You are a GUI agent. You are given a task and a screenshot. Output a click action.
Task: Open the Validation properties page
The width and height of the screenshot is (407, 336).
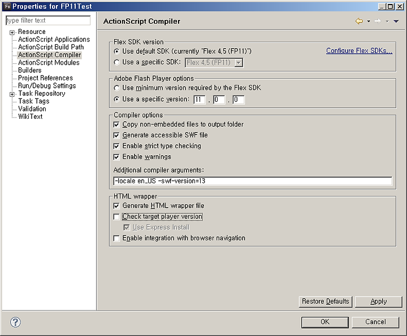pyautogui.click(x=32, y=109)
